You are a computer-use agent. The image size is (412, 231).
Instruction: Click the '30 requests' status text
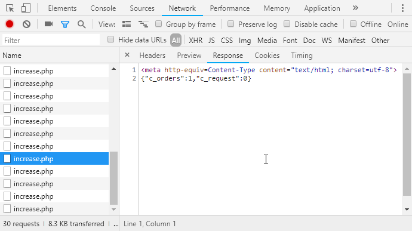pos(21,224)
